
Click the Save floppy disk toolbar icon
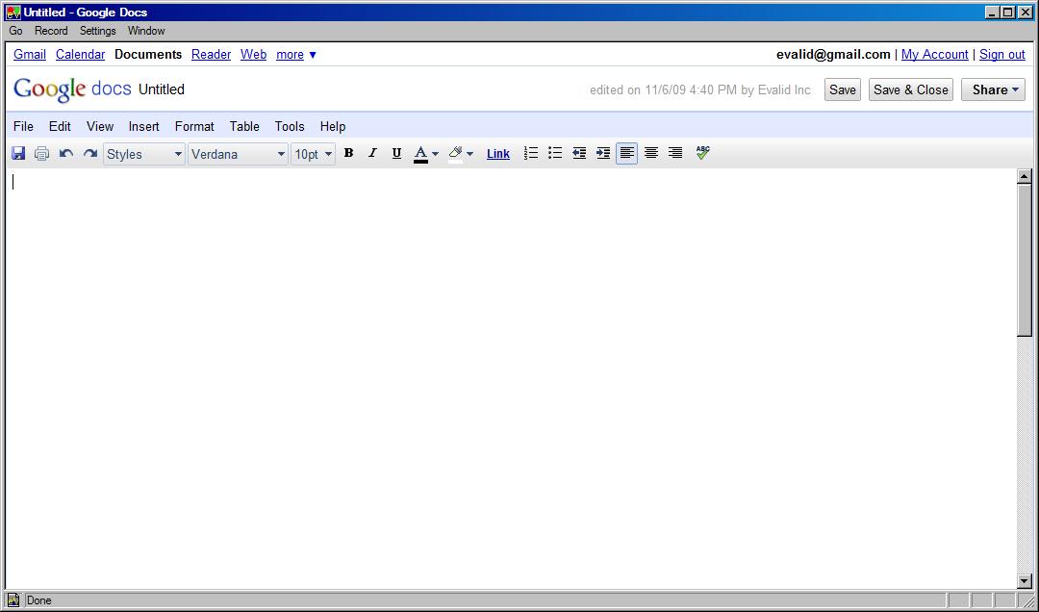click(x=18, y=154)
